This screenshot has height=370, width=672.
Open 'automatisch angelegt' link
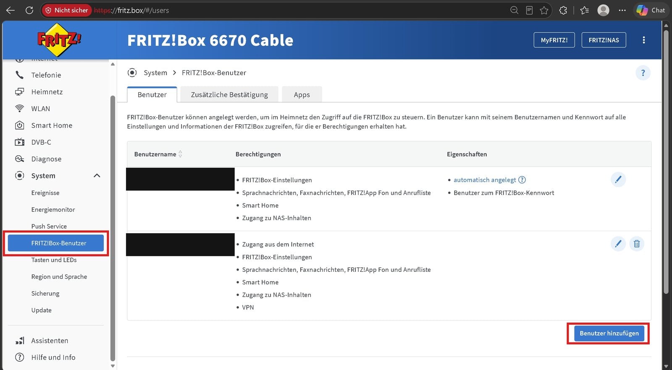coord(485,180)
